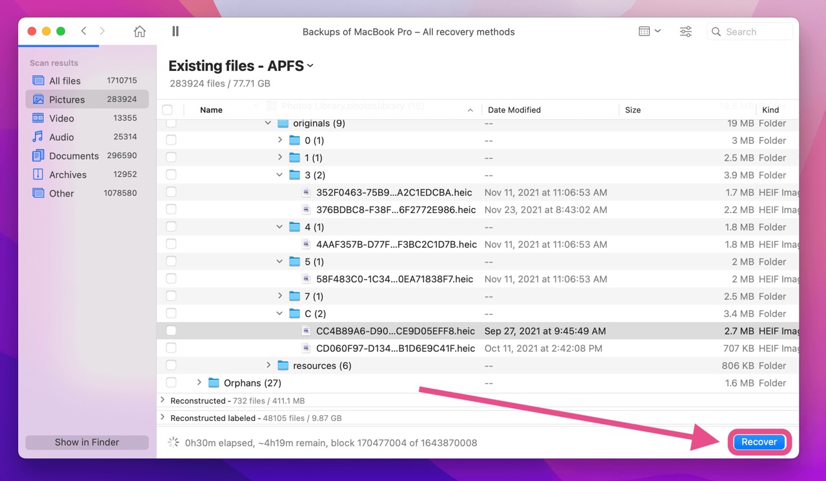Check box for CD060F97-D134 heic file
Image resolution: width=826 pixels, height=481 pixels.
click(171, 348)
